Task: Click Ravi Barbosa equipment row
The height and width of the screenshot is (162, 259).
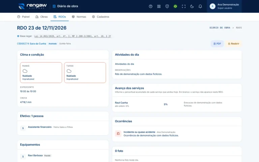Action: [x=63, y=156]
